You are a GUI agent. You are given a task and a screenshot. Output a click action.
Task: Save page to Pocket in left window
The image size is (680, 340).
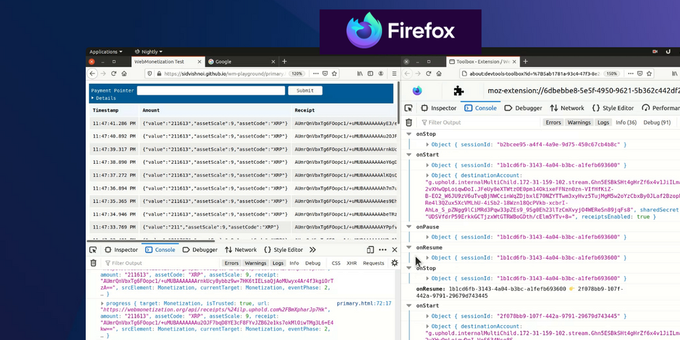click(x=325, y=73)
